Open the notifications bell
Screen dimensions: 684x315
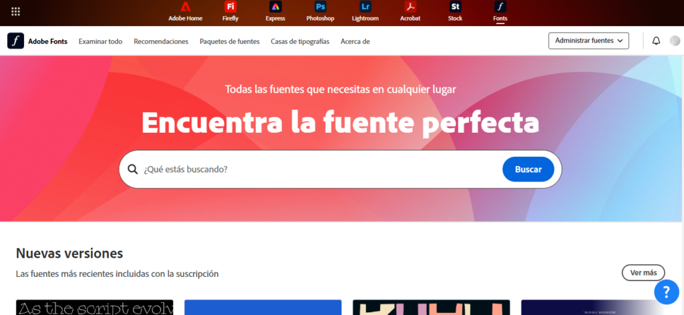tap(656, 41)
